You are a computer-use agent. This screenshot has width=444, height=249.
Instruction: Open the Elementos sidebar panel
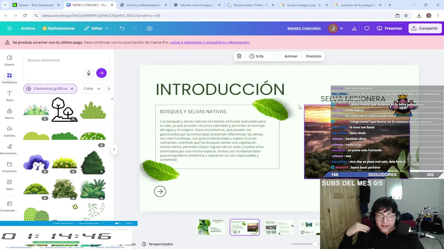[9, 78]
